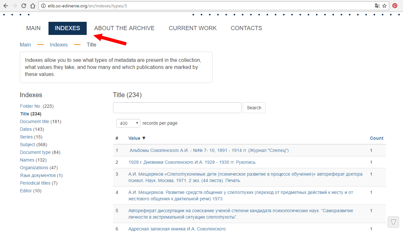This screenshot has height=233, width=403.
Task: Select the Names index
Action: (x=27, y=160)
